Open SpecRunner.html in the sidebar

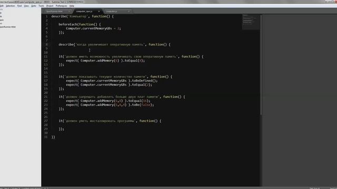[8, 27]
